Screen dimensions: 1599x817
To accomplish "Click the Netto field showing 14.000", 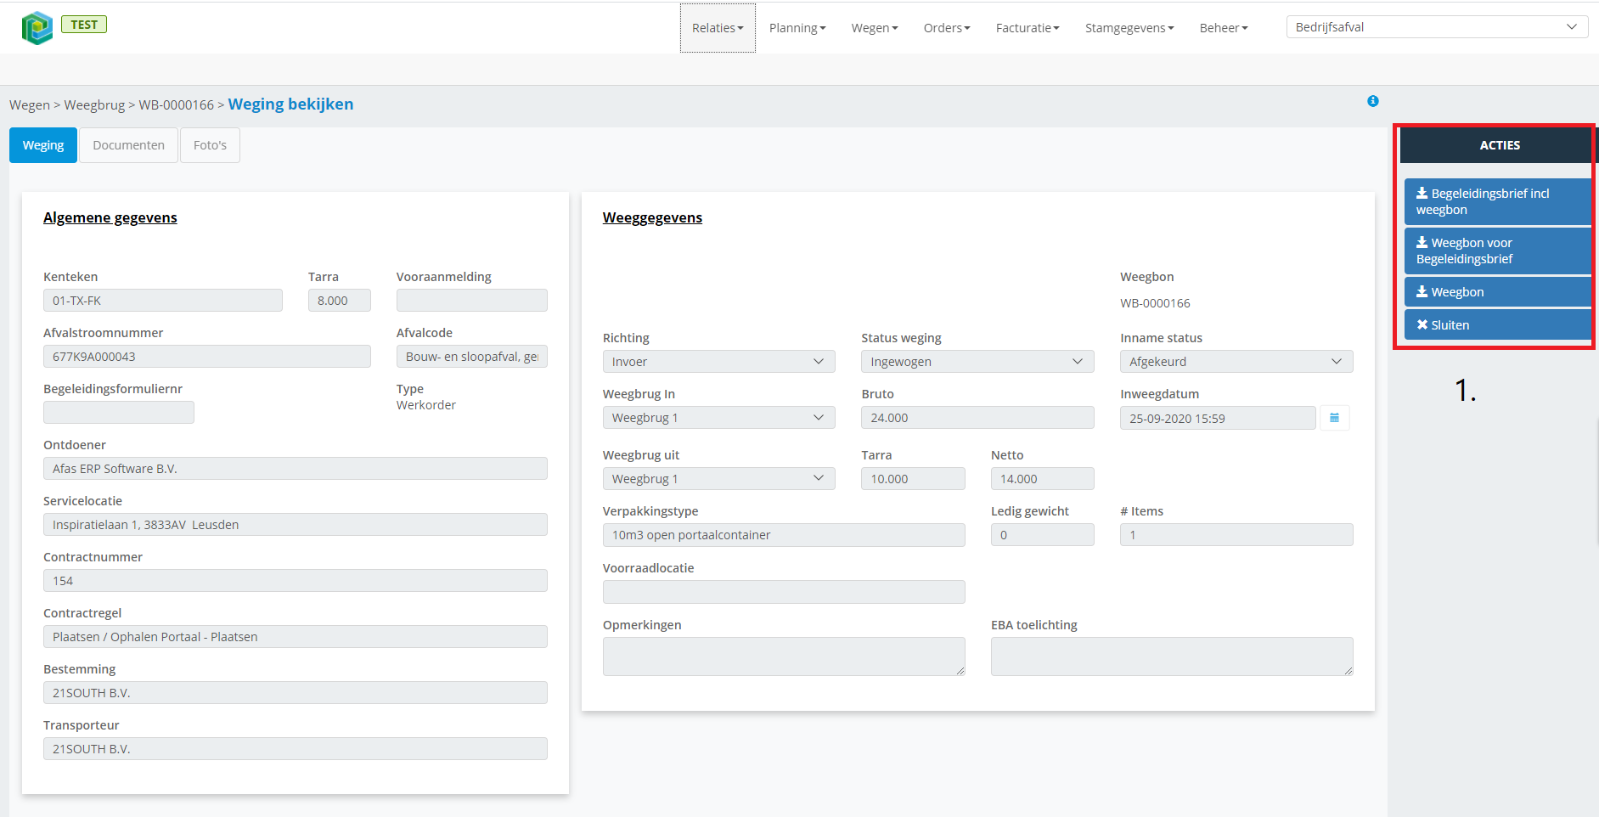I will [1043, 479].
